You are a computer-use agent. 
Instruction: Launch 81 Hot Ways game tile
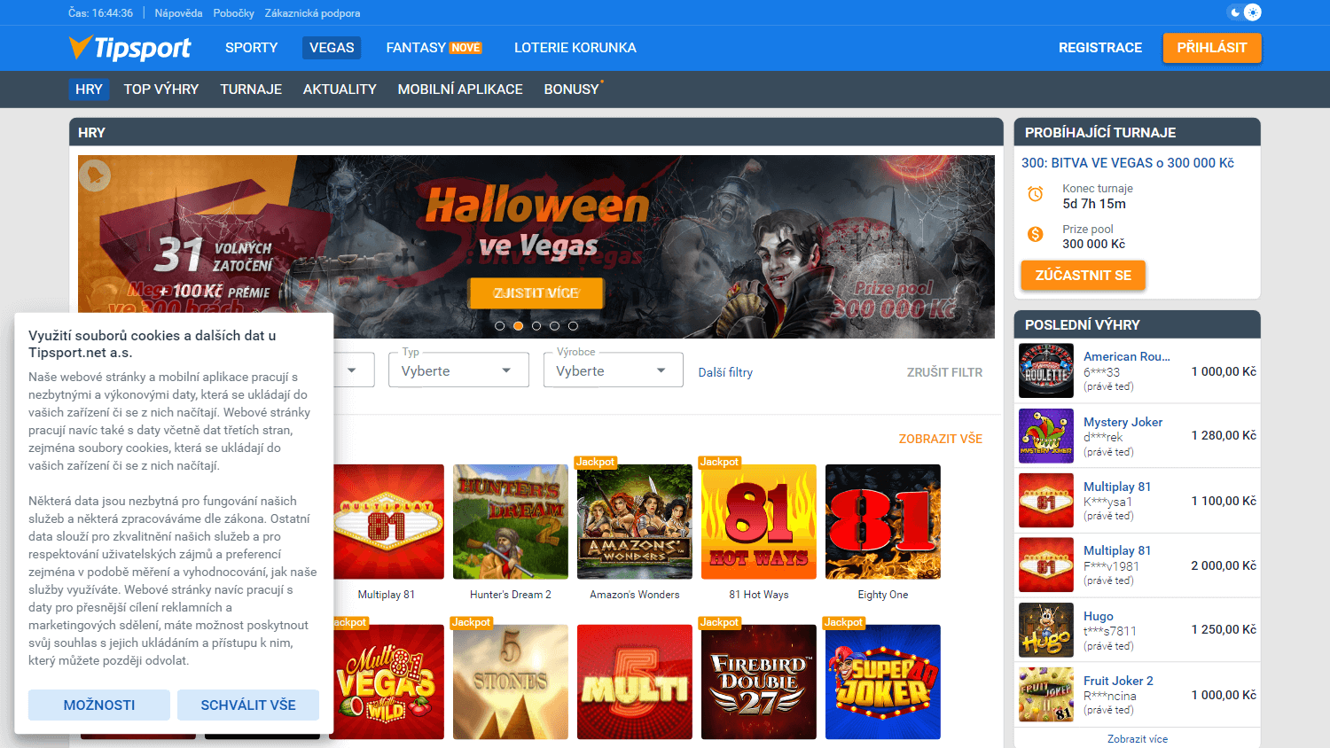point(759,522)
